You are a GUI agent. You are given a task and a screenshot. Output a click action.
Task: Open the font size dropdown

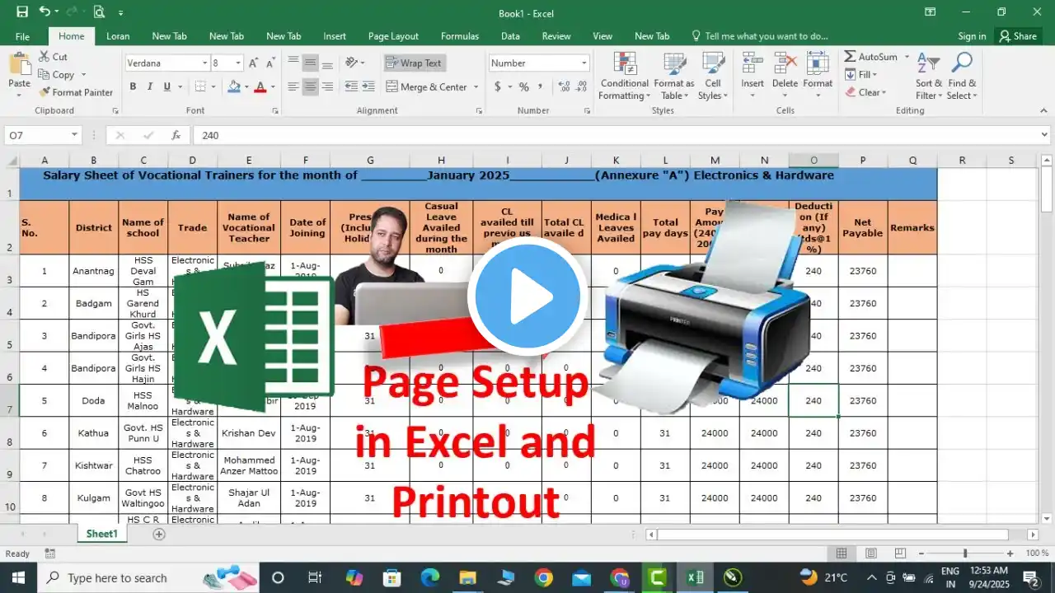(x=238, y=63)
